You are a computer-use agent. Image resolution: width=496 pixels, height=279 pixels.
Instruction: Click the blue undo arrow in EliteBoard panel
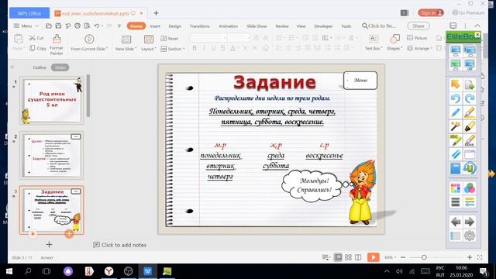pyautogui.click(x=455, y=98)
